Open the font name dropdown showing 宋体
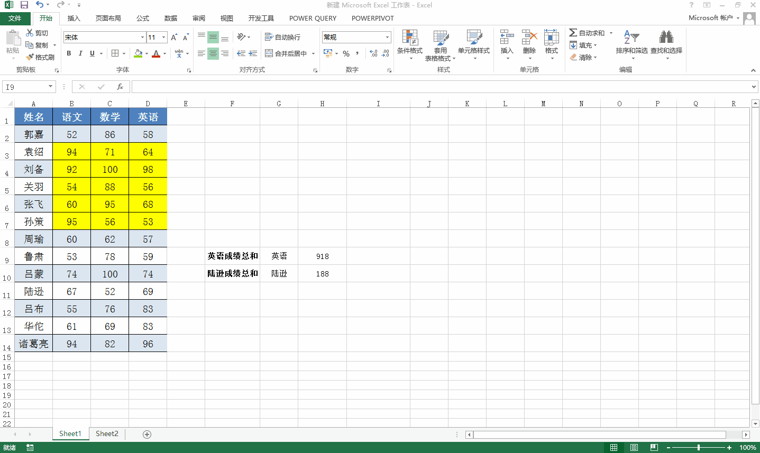This screenshot has width=760, height=453. point(141,37)
